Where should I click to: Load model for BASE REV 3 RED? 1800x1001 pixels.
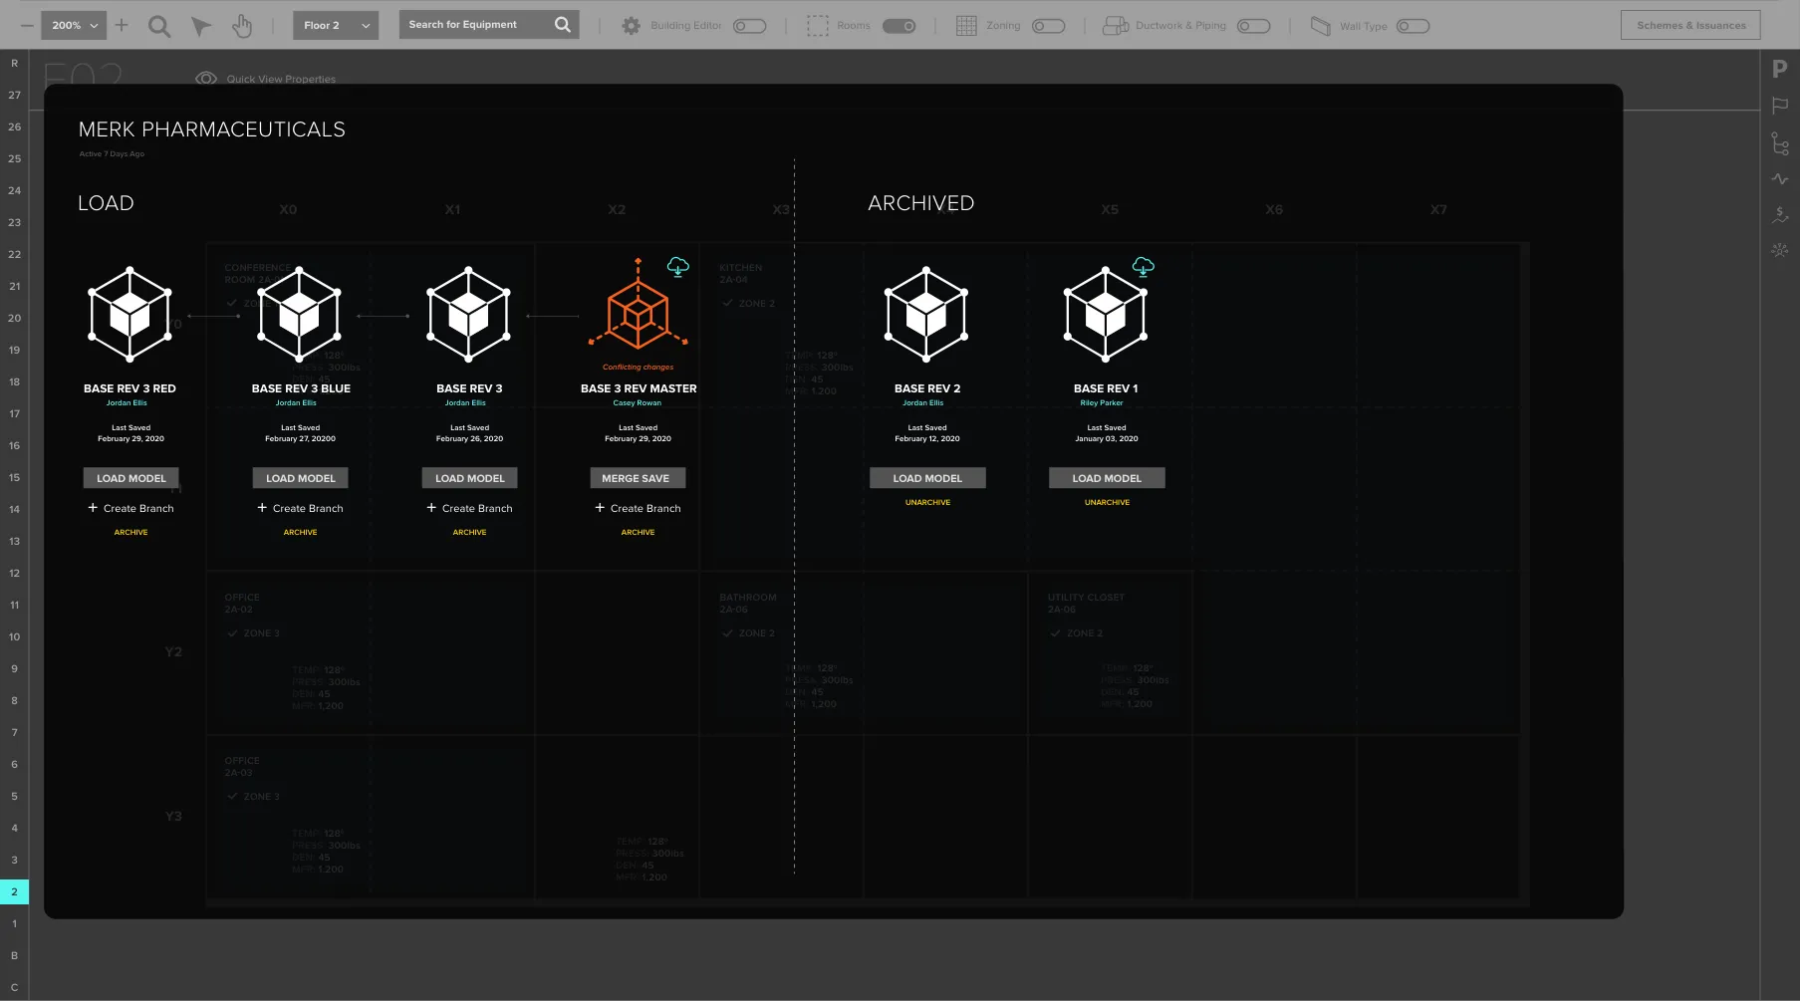131,478
